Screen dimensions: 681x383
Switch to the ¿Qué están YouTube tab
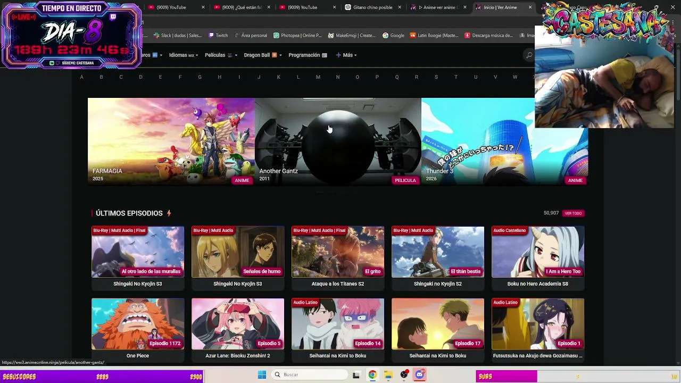pos(242,7)
